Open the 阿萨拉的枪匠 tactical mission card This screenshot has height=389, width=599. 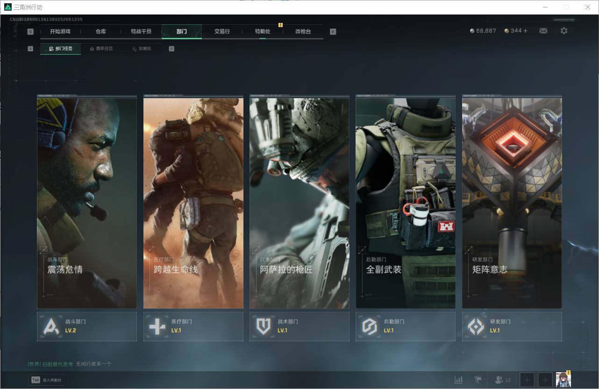(299, 202)
